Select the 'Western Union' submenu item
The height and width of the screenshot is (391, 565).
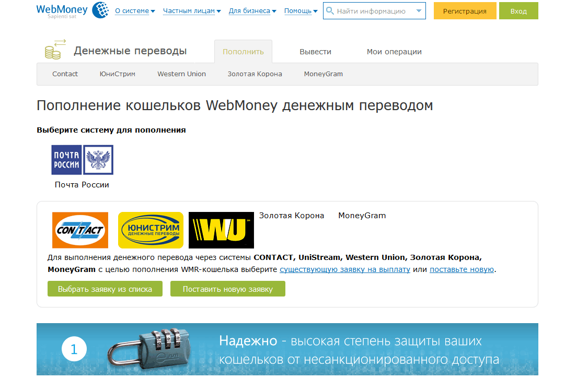[181, 74]
